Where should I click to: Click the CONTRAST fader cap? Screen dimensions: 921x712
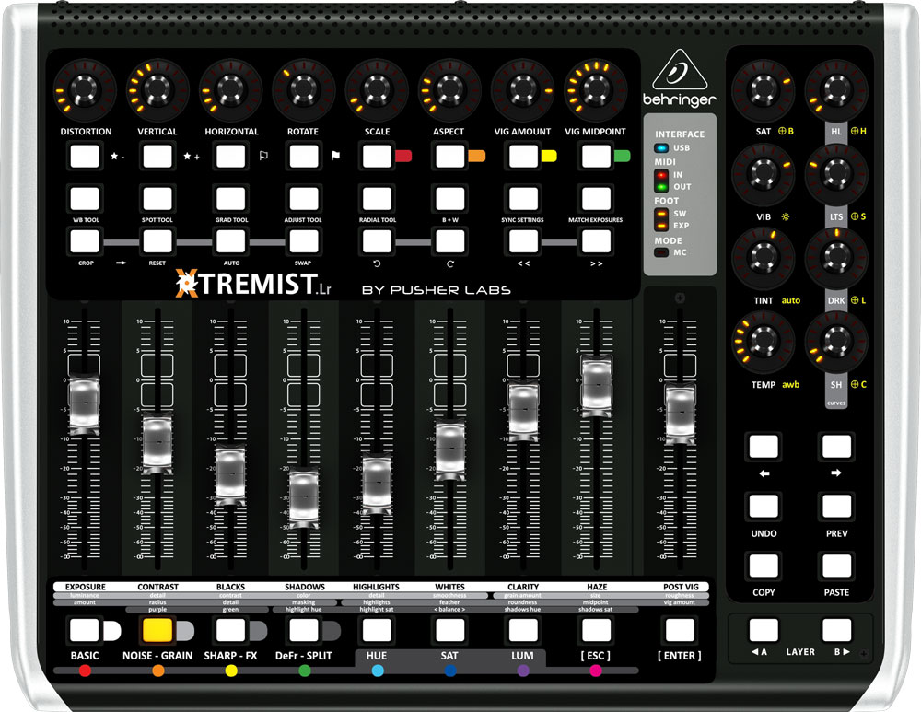tap(157, 442)
